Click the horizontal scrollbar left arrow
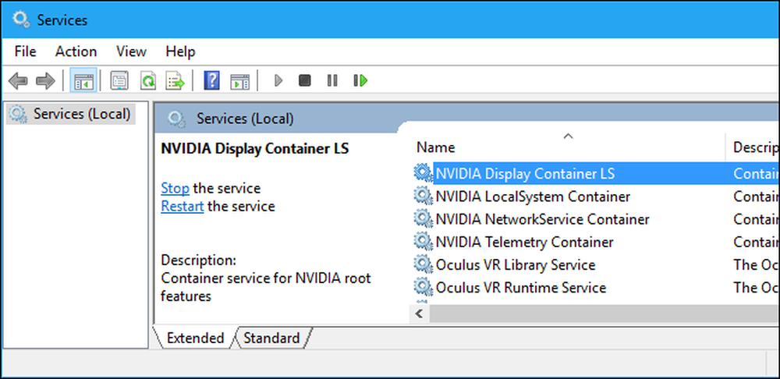This screenshot has width=780, height=379. point(419,313)
